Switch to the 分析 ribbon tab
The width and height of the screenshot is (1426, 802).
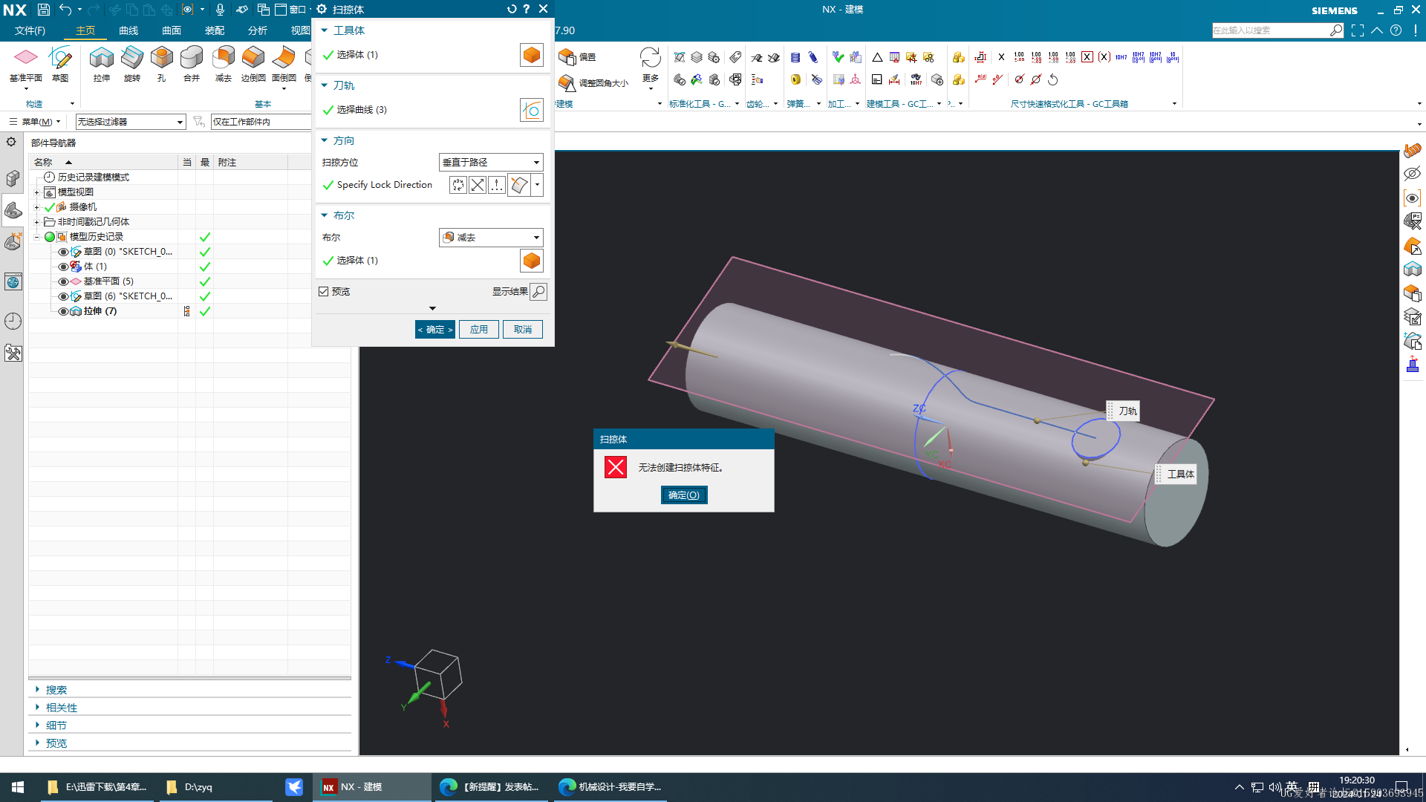pyautogui.click(x=258, y=30)
